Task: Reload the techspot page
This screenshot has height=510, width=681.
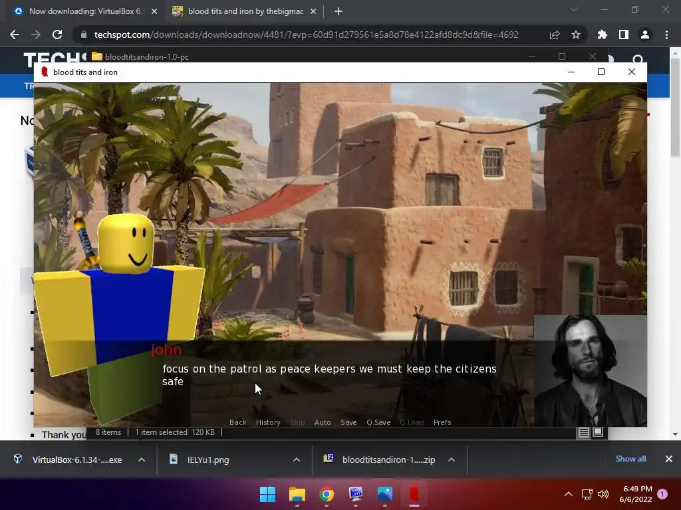Action: pyautogui.click(x=57, y=35)
